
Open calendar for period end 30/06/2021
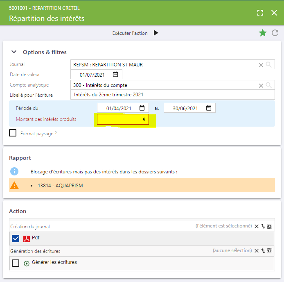pyautogui.click(x=209, y=108)
